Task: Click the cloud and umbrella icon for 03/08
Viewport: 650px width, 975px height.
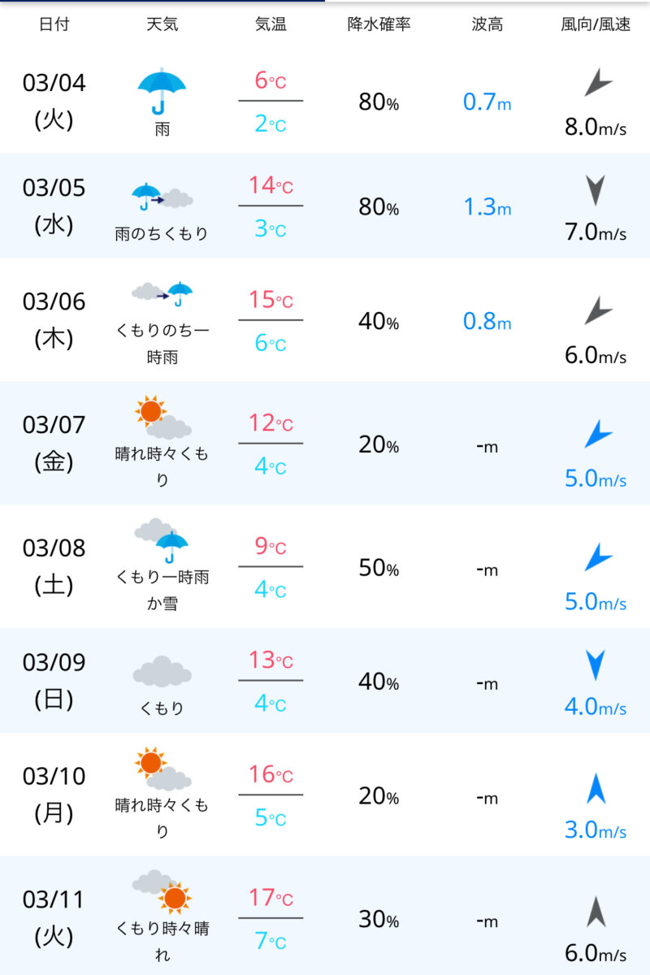Action: [x=162, y=541]
